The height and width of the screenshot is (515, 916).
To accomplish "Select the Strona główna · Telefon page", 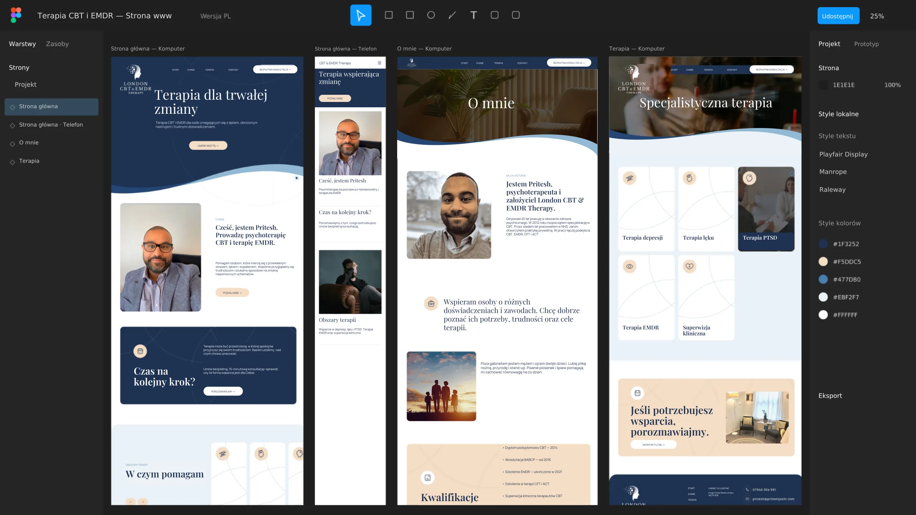I will pos(52,125).
